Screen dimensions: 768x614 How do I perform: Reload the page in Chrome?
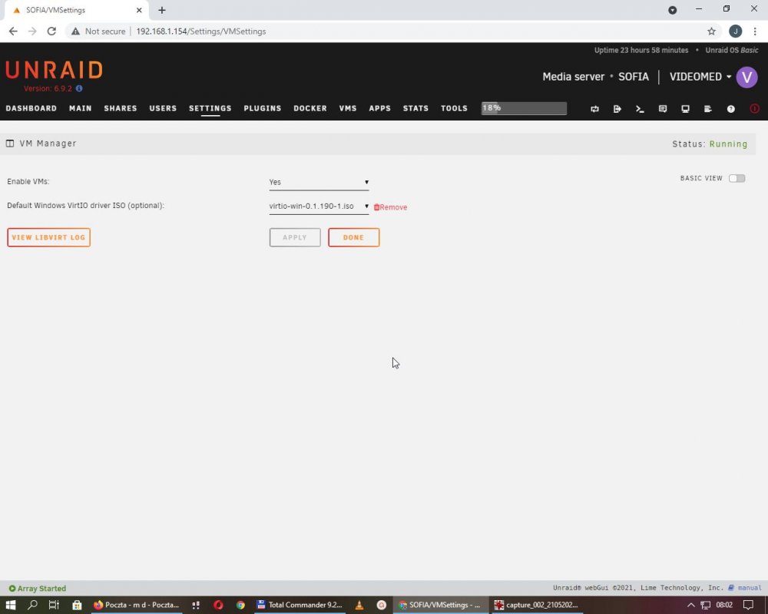click(51, 31)
